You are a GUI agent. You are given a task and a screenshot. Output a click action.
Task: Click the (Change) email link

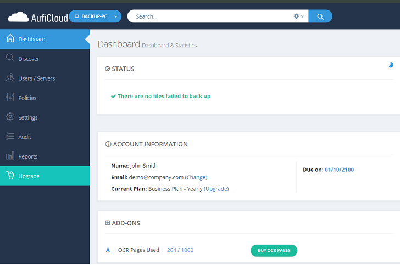(x=196, y=177)
